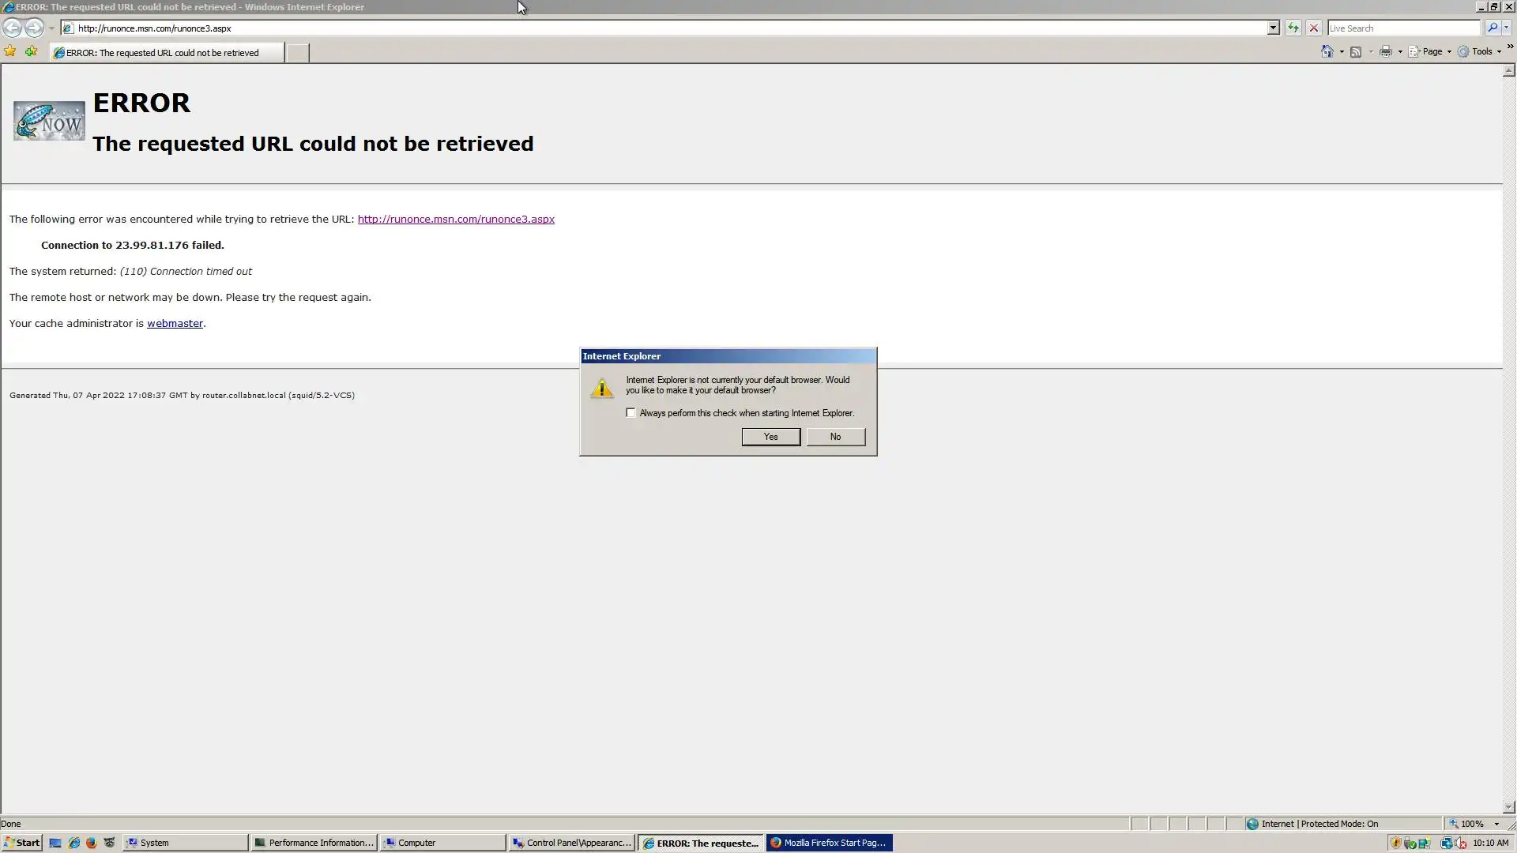Enable 'Always perform this check' checkbox

tap(631, 413)
